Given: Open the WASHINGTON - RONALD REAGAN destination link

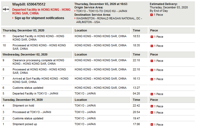Looking at the screenshot, I should click(109, 20).
